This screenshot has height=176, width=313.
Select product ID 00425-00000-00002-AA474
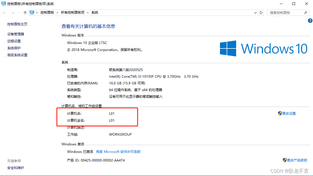(103, 160)
